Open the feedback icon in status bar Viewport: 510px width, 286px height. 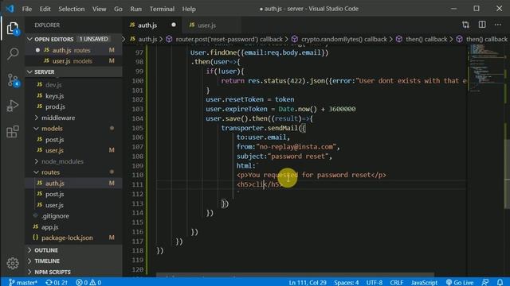[x=485, y=283]
